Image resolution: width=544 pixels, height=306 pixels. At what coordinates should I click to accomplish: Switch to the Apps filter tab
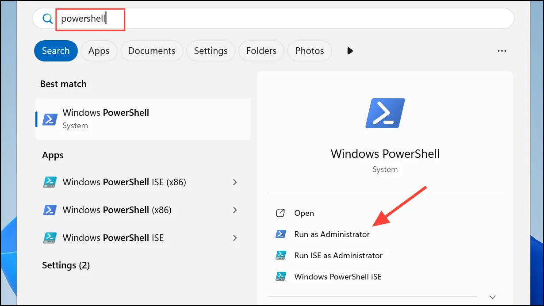(x=99, y=51)
